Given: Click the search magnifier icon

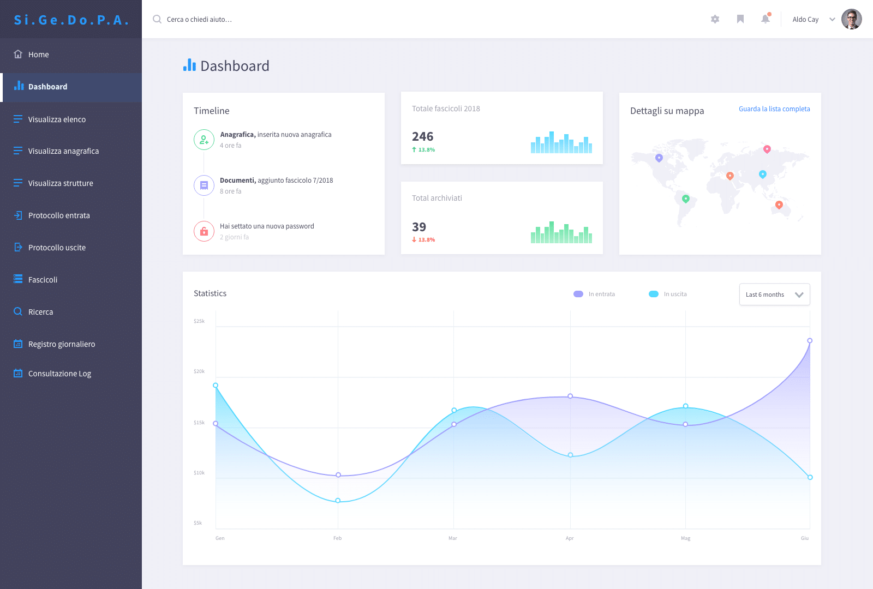Looking at the screenshot, I should point(157,19).
